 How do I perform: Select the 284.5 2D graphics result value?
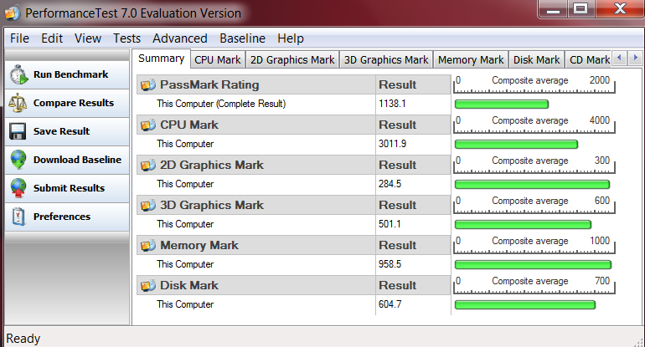tap(390, 184)
